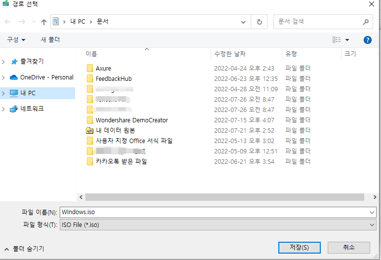The image size is (381, 260).
Task: Expand the '네트워크' tree node
Action: pyautogui.click(x=3, y=109)
